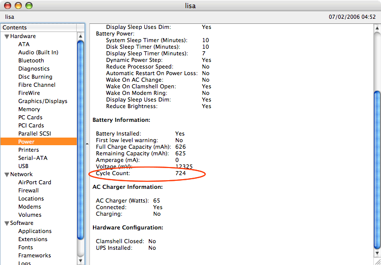Image resolution: width=381 pixels, height=265 pixels.
Task: Open the Bluetooth hardware entry
Action: click(x=31, y=60)
